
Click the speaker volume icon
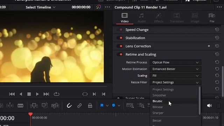pyautogui.click(x=209, y=106)
